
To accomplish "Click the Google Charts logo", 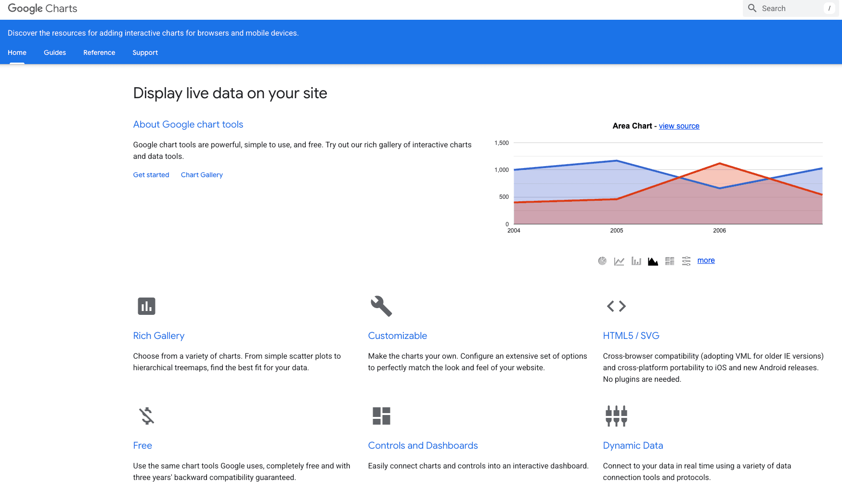I will (42, 9).
